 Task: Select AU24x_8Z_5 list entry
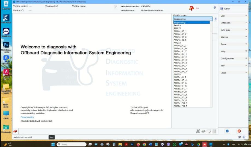(x=191, y=40)
